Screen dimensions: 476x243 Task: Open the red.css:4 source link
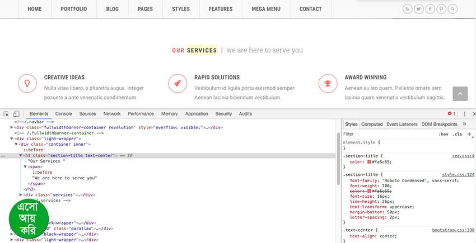pos(463,156)
